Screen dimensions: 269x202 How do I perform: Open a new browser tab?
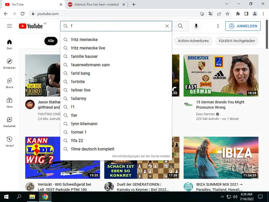pos(134,4)
